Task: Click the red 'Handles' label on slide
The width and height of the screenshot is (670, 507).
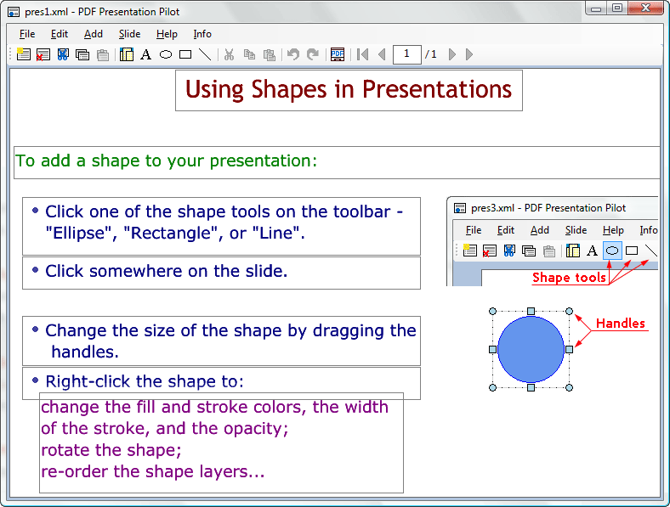Action: tap(621, 324)
